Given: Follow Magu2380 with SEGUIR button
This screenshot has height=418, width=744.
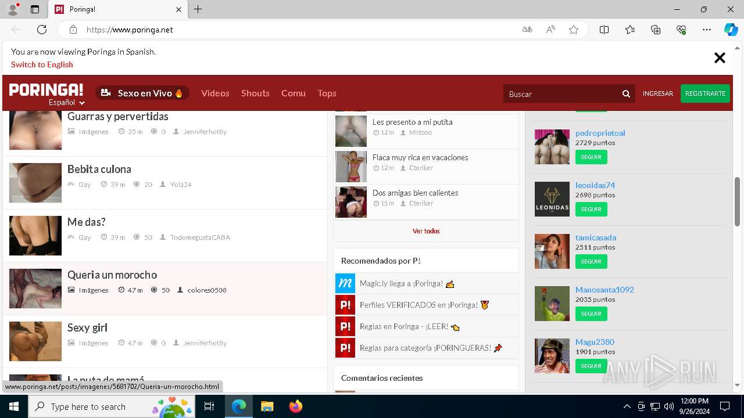Looking at the screenshot, I should 591,366.
